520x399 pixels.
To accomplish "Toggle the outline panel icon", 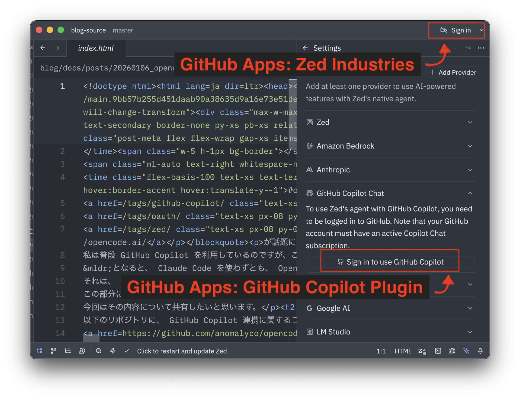I will (68, 351).
